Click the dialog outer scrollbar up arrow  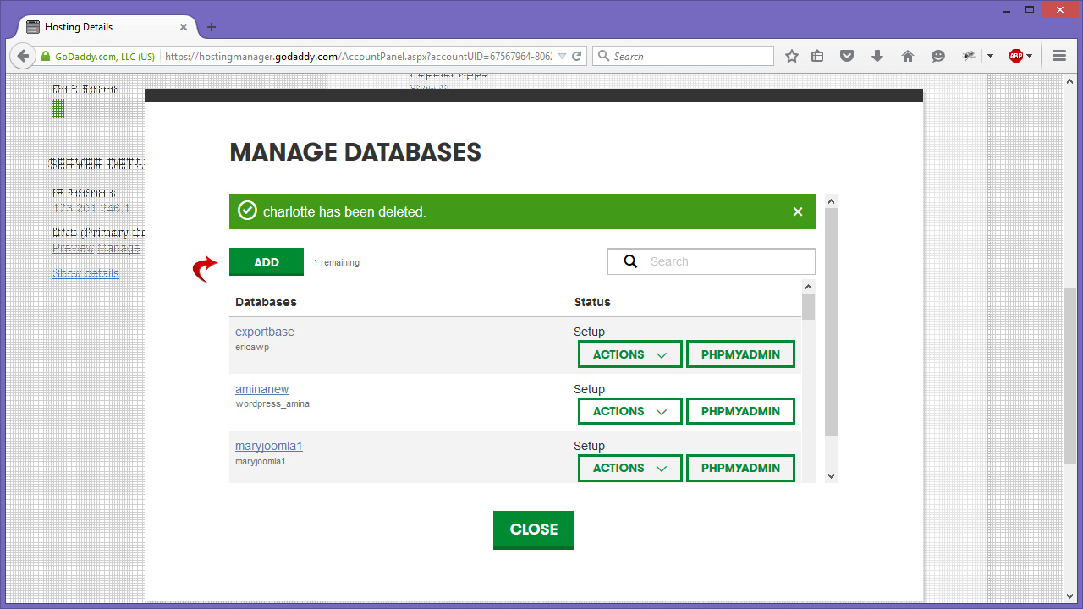pyautogui.click(x=831, y=201)
